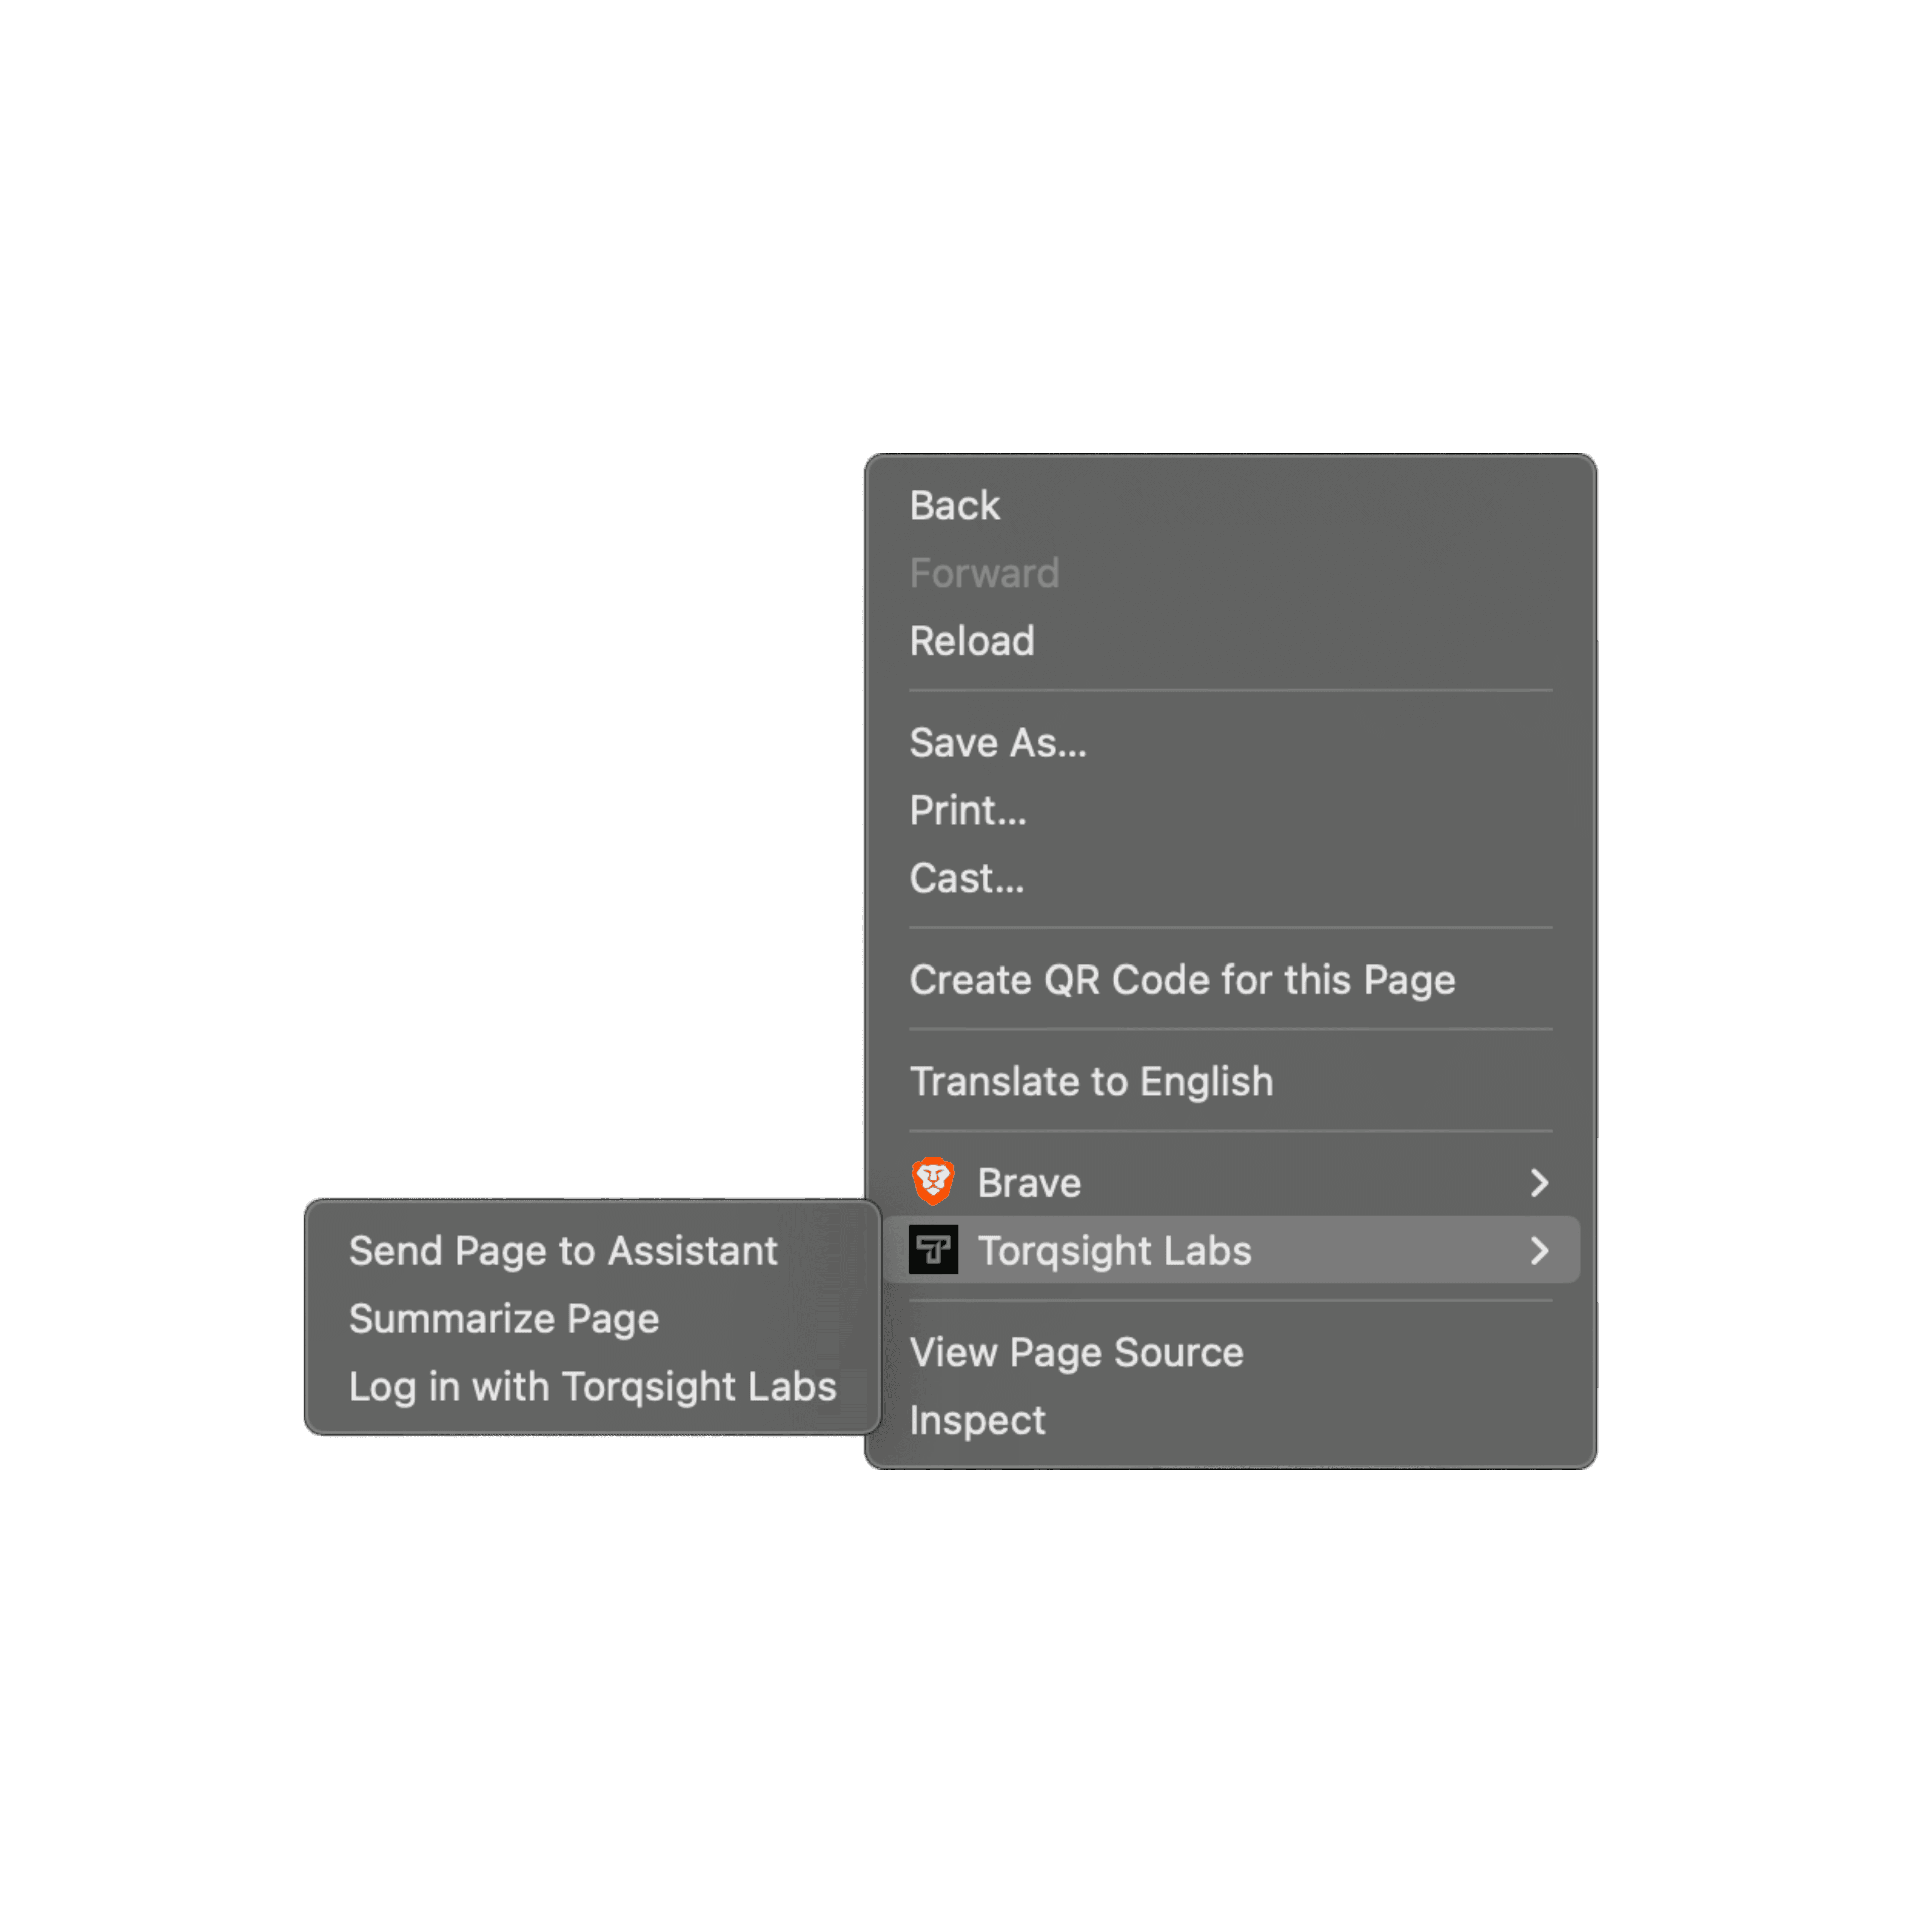Choose Cast... from the menu
Image resolution: width=1932 pixels, height=1932 pixels.
tap(1231, 878)
